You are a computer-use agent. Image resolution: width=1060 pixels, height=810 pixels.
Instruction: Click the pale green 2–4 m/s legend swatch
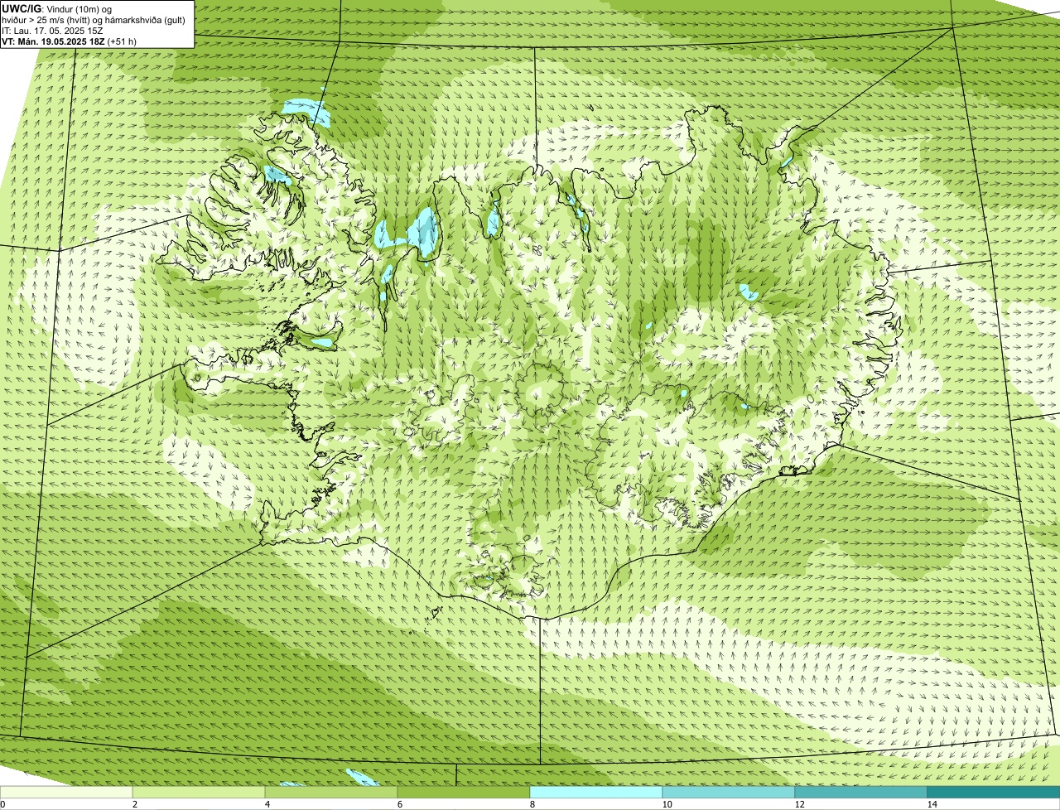pyautogui.click(x=199, y=793)
